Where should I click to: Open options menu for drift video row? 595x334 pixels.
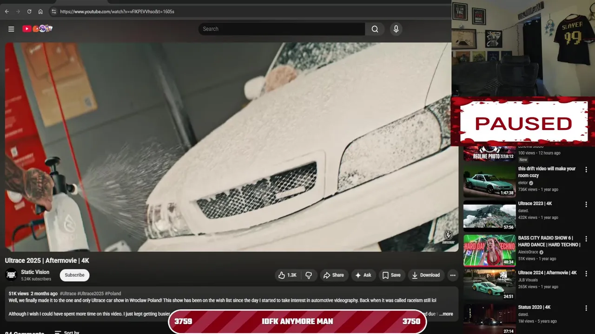pyautogui.click(x=586, y=170)
